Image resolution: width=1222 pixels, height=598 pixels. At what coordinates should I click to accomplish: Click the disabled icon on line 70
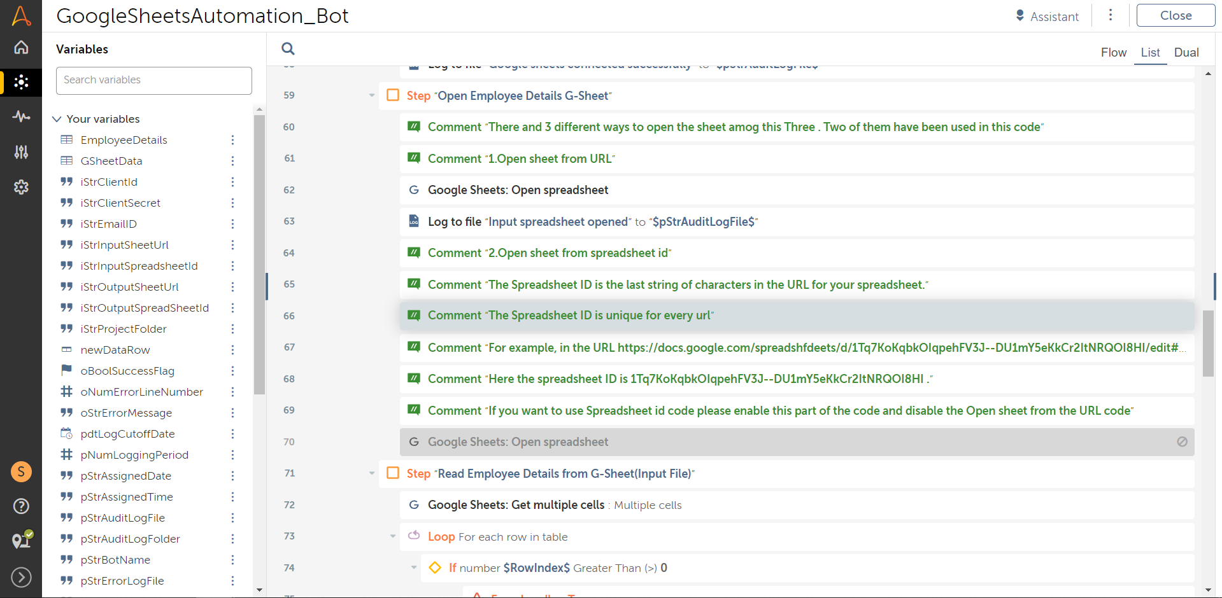[x=1182, y=442]
